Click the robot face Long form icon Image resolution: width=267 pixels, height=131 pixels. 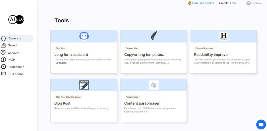coord(84,36)
